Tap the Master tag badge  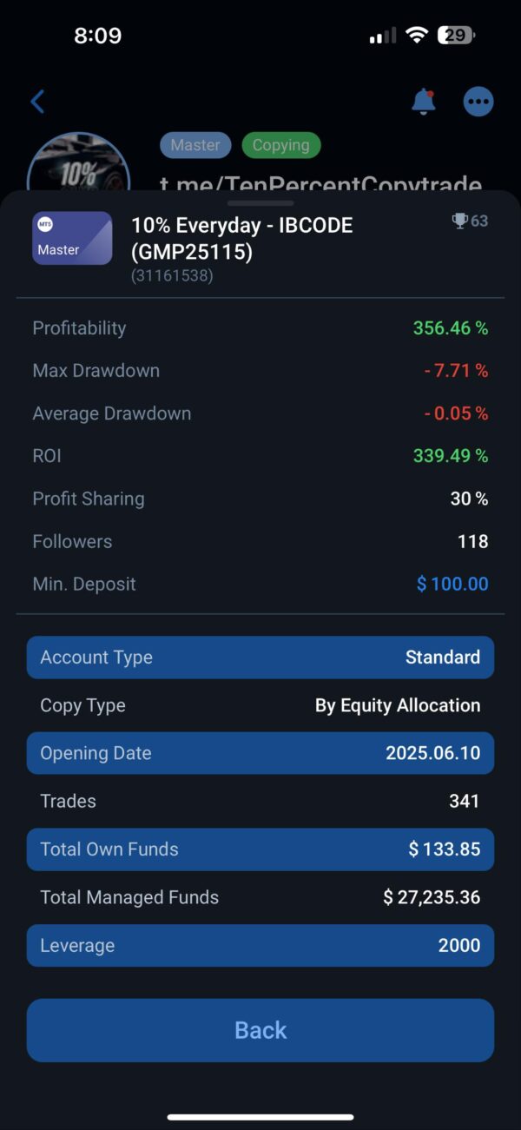[195, 145]
